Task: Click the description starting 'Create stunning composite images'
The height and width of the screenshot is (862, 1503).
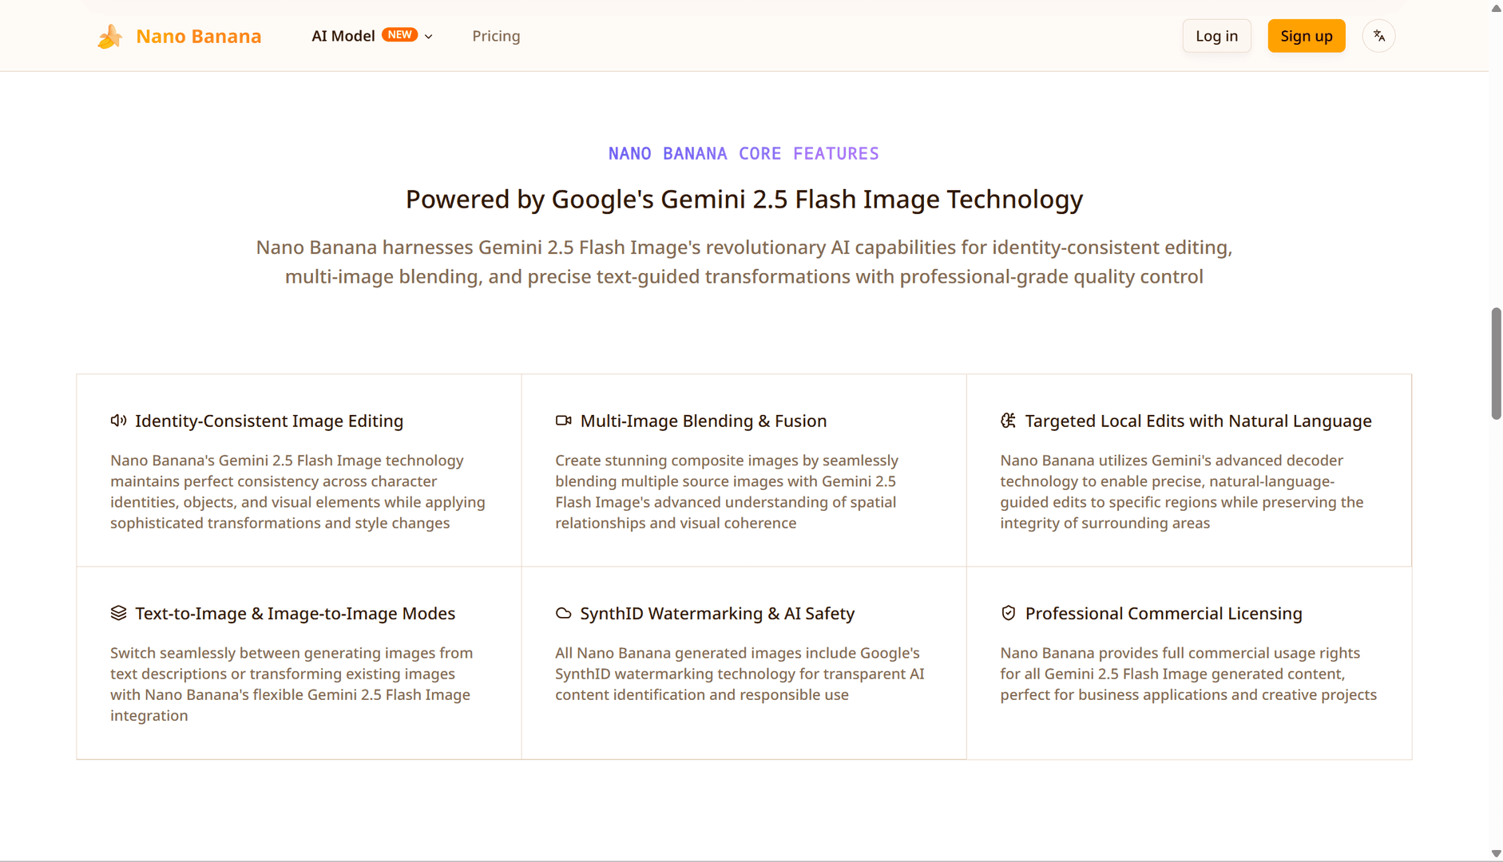Action: click(727, 492)
